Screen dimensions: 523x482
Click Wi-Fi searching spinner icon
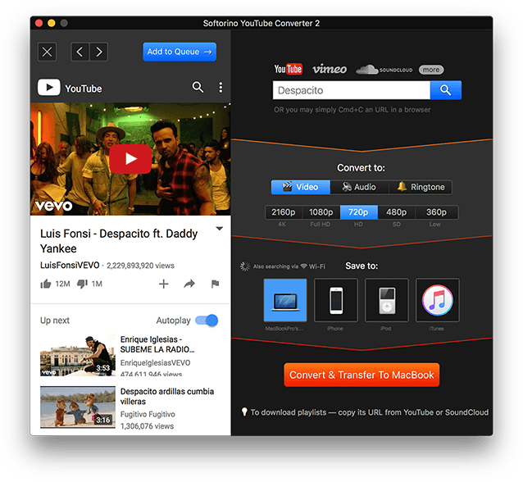[245, 266]
